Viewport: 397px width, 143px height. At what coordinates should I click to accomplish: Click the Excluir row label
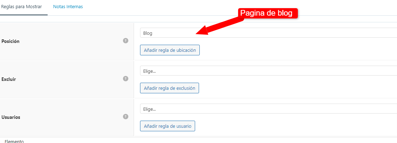9,79
